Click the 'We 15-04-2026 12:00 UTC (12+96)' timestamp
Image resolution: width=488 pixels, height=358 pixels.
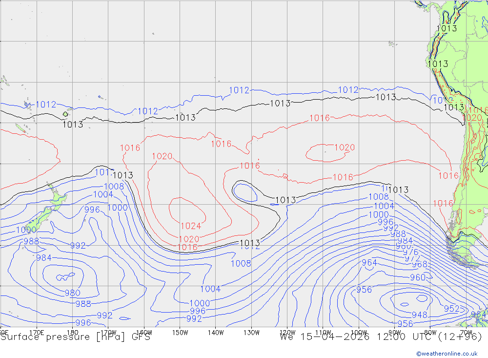point(381,337)
